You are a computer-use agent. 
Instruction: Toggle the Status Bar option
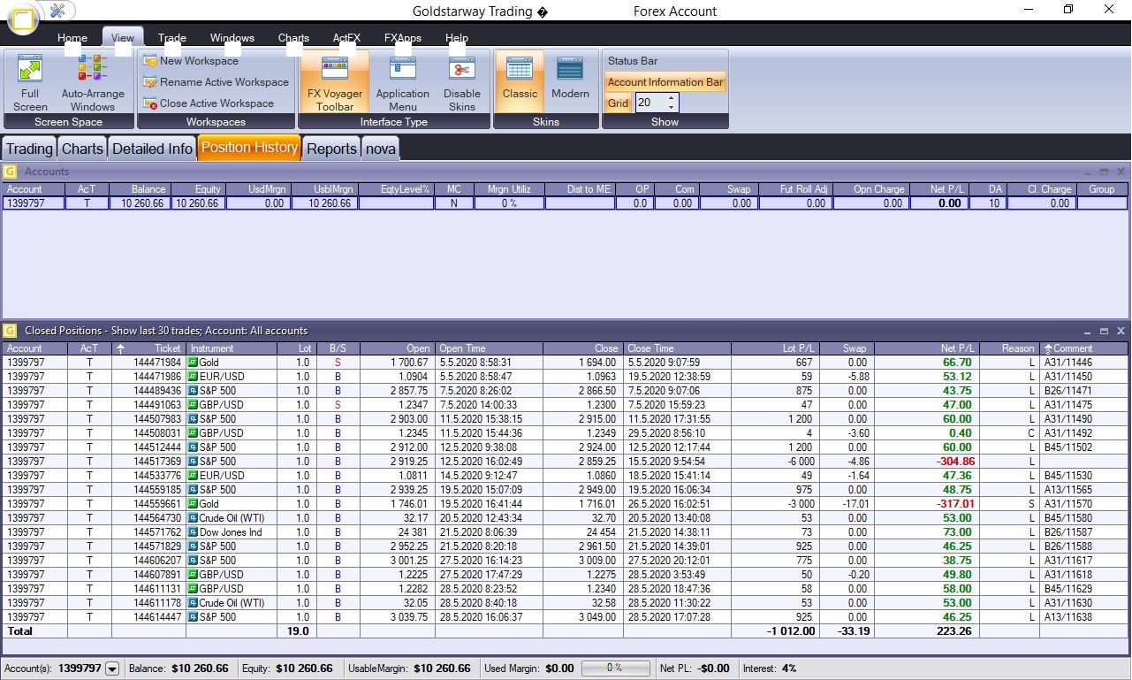(x=633, y=61)
